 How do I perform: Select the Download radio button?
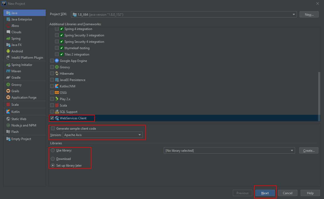[x=53, y=159]
